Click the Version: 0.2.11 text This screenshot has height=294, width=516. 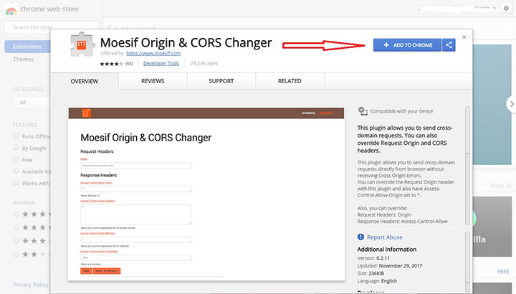point(373,258)
